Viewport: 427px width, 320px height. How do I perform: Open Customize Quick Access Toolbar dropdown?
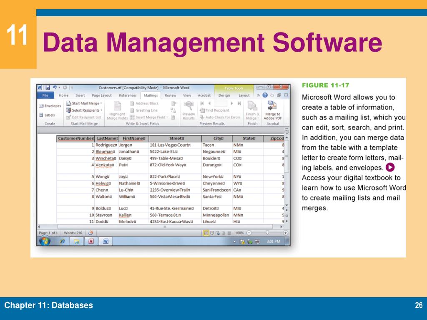(72, 87)
